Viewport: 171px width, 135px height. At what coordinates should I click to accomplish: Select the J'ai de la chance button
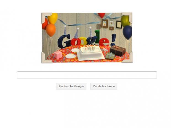[104, 86]
